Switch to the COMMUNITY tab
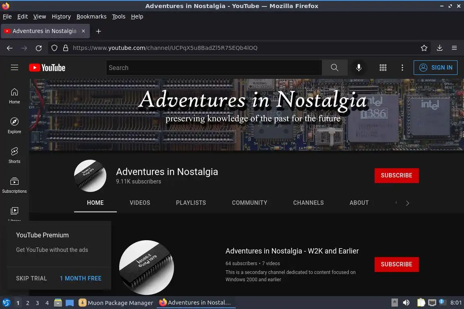The width and height of the screenshot is (464, 309). coord(249,203)
